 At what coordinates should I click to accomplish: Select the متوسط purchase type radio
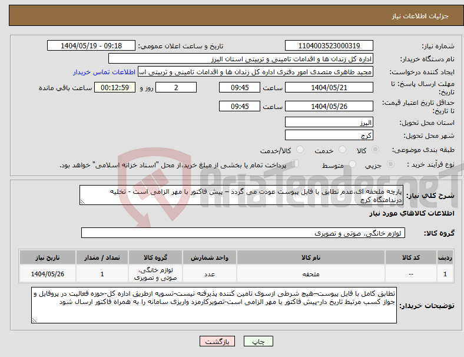[x=352, y=164]
